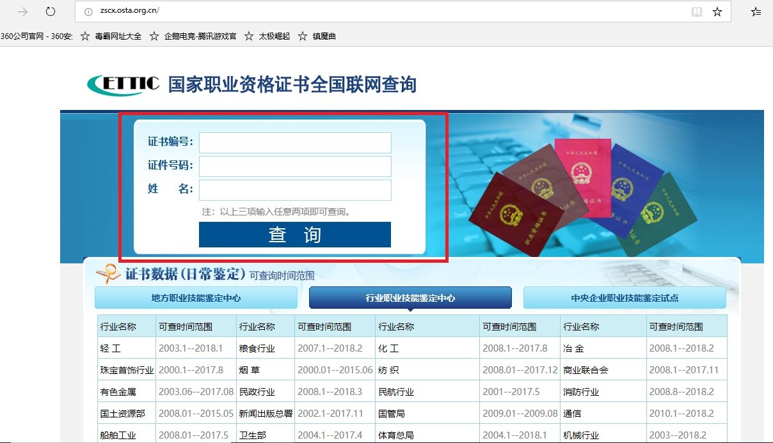The width and height of the screenshot is (773, 443).
Task: Switch to 中央企业职业技能鉴定试点 tab
Action: tap(625, 297)
